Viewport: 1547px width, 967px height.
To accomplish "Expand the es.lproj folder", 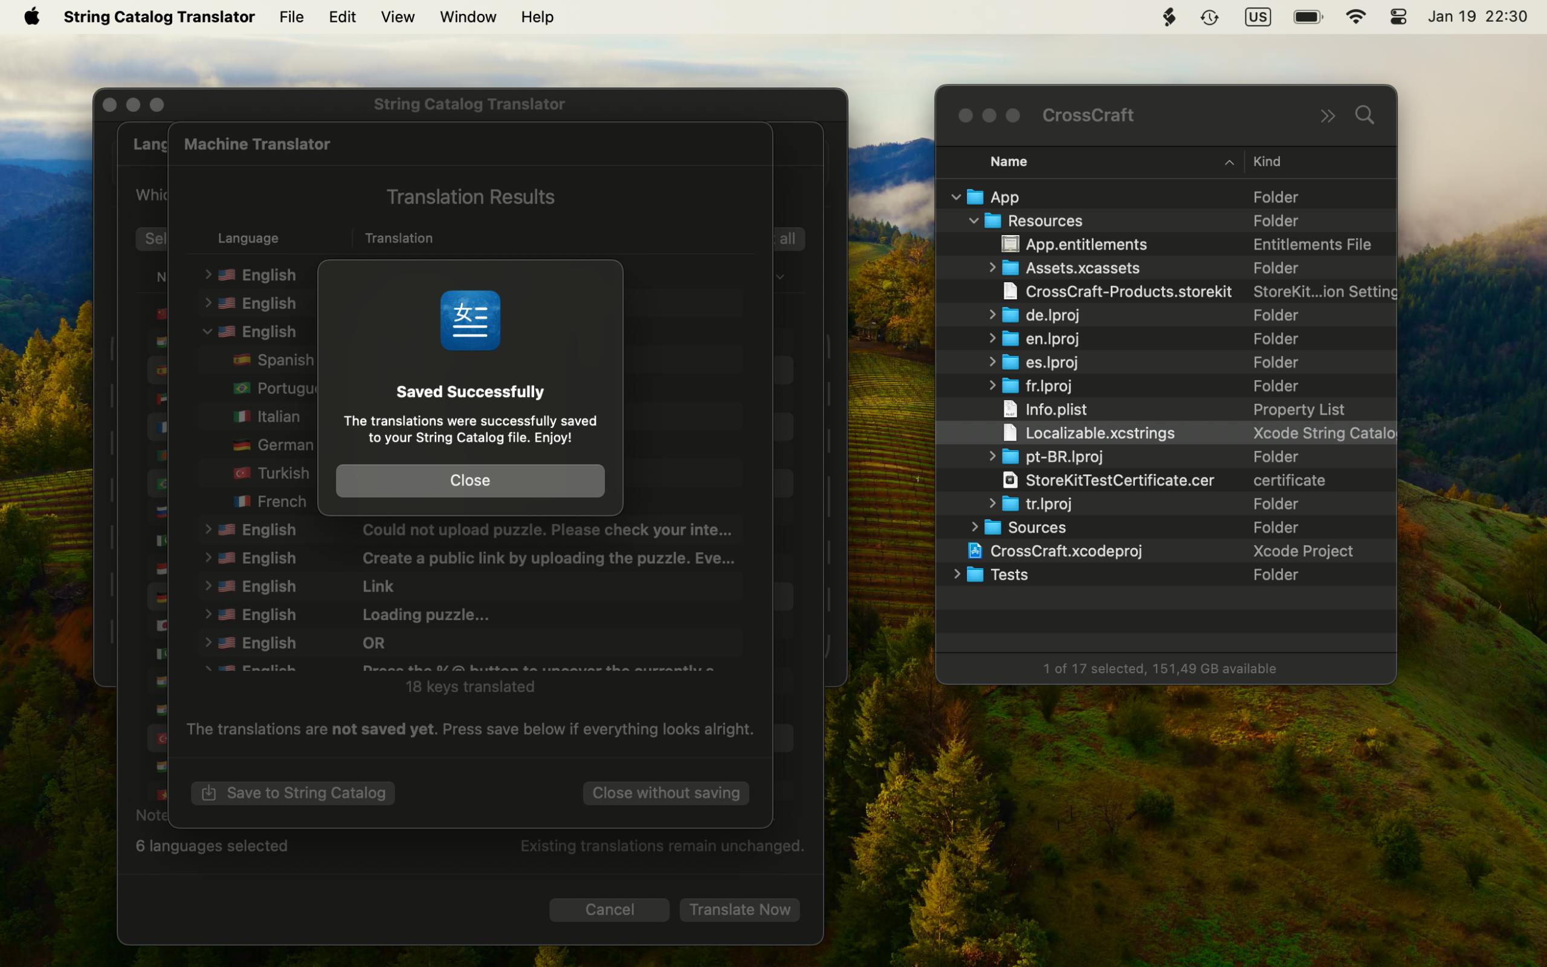I will click(x=992, y=362).
